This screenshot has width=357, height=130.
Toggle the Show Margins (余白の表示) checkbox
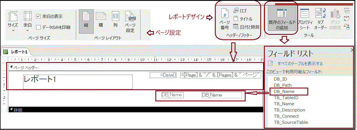click(x=39, y=16)
